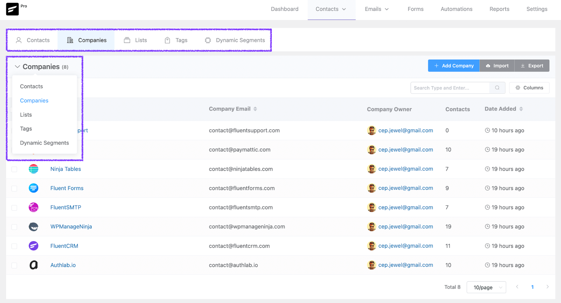Image resolution: width=561 pixels, height=303 pixels.
Task: Select the FluentSMTP row checkbox
Action: point(14,208)
